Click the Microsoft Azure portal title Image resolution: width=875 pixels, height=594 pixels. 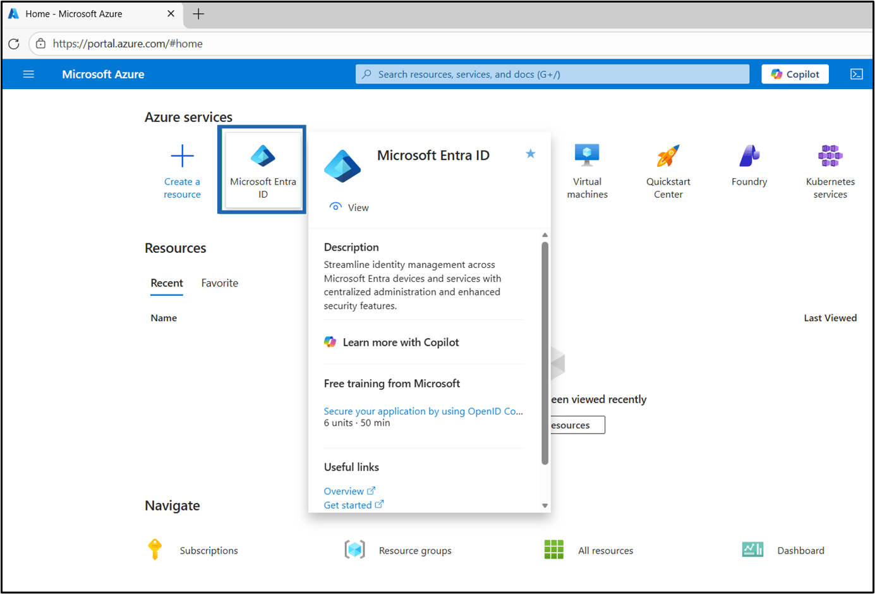coord(103,74)
